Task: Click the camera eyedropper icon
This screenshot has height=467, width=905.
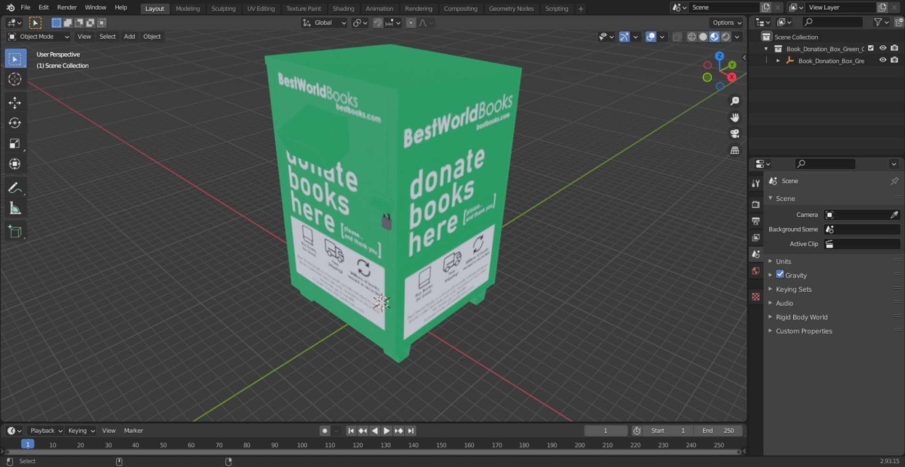Action: 894,215
